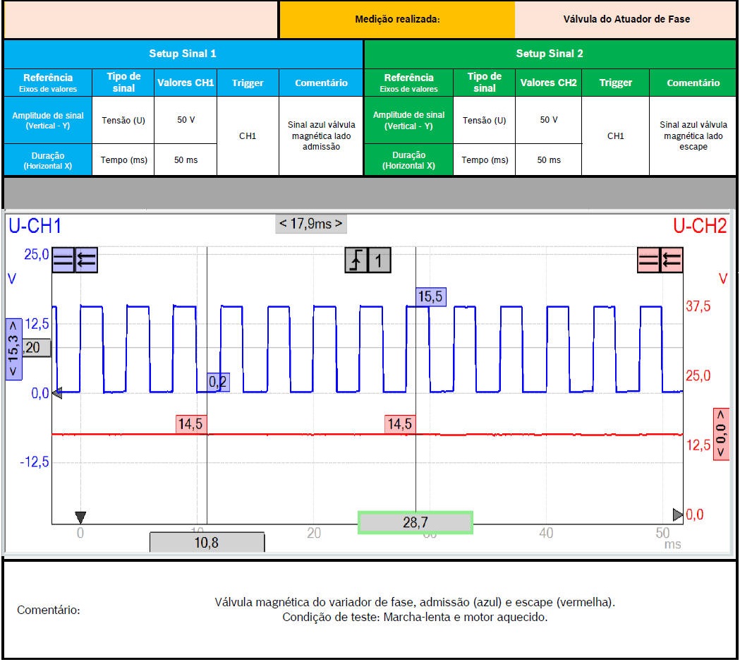Click the red CH2 arrow icon

(x=671, y=260)
